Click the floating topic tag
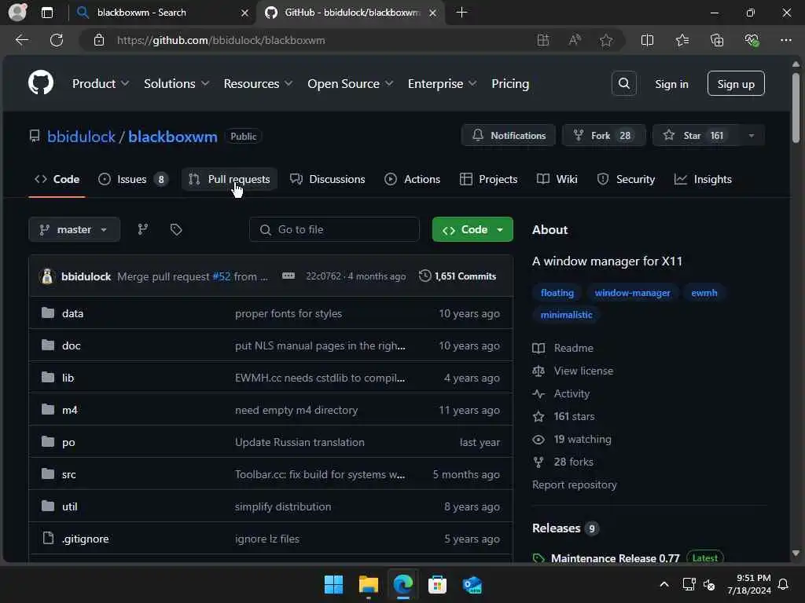The image size is (805, 603). [557, 293]
